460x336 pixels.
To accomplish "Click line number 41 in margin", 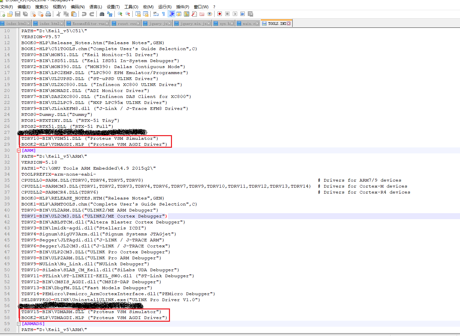I will (7, 216).
